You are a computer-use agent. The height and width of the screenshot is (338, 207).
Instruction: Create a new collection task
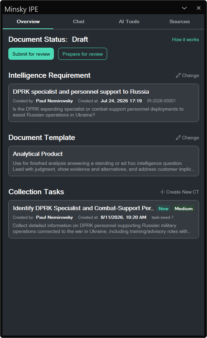tap(179, 192)
